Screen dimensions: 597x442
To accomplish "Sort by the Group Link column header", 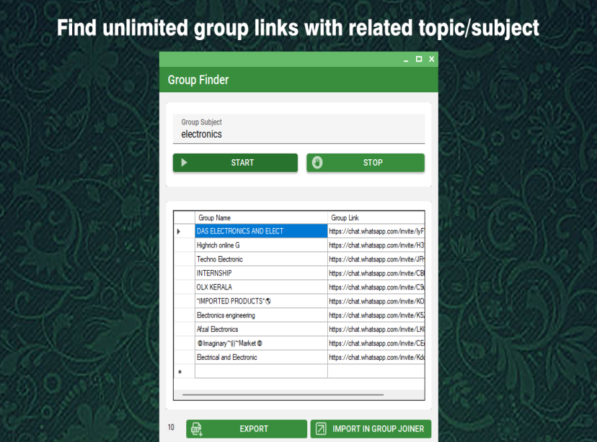I will coord(376,218).
